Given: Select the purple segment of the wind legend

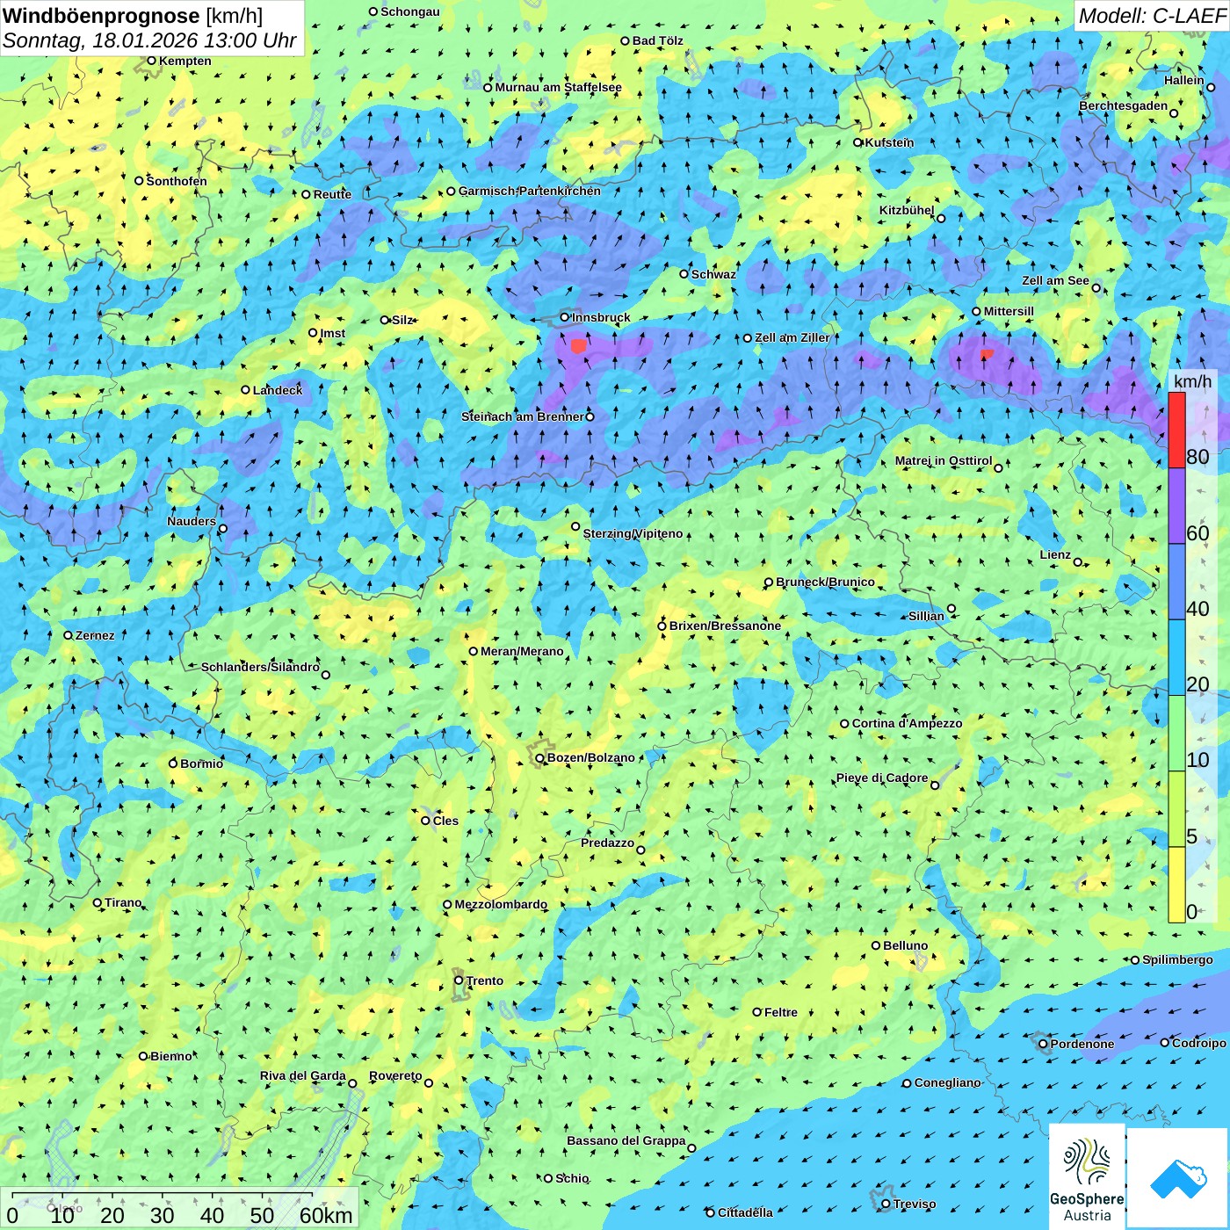Looking at the screenshot, I should coord(1176,506).
